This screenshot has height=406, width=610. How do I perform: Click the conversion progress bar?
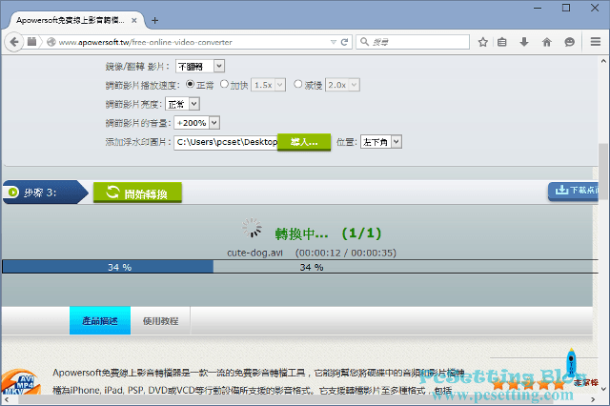[x=300, y=267]
